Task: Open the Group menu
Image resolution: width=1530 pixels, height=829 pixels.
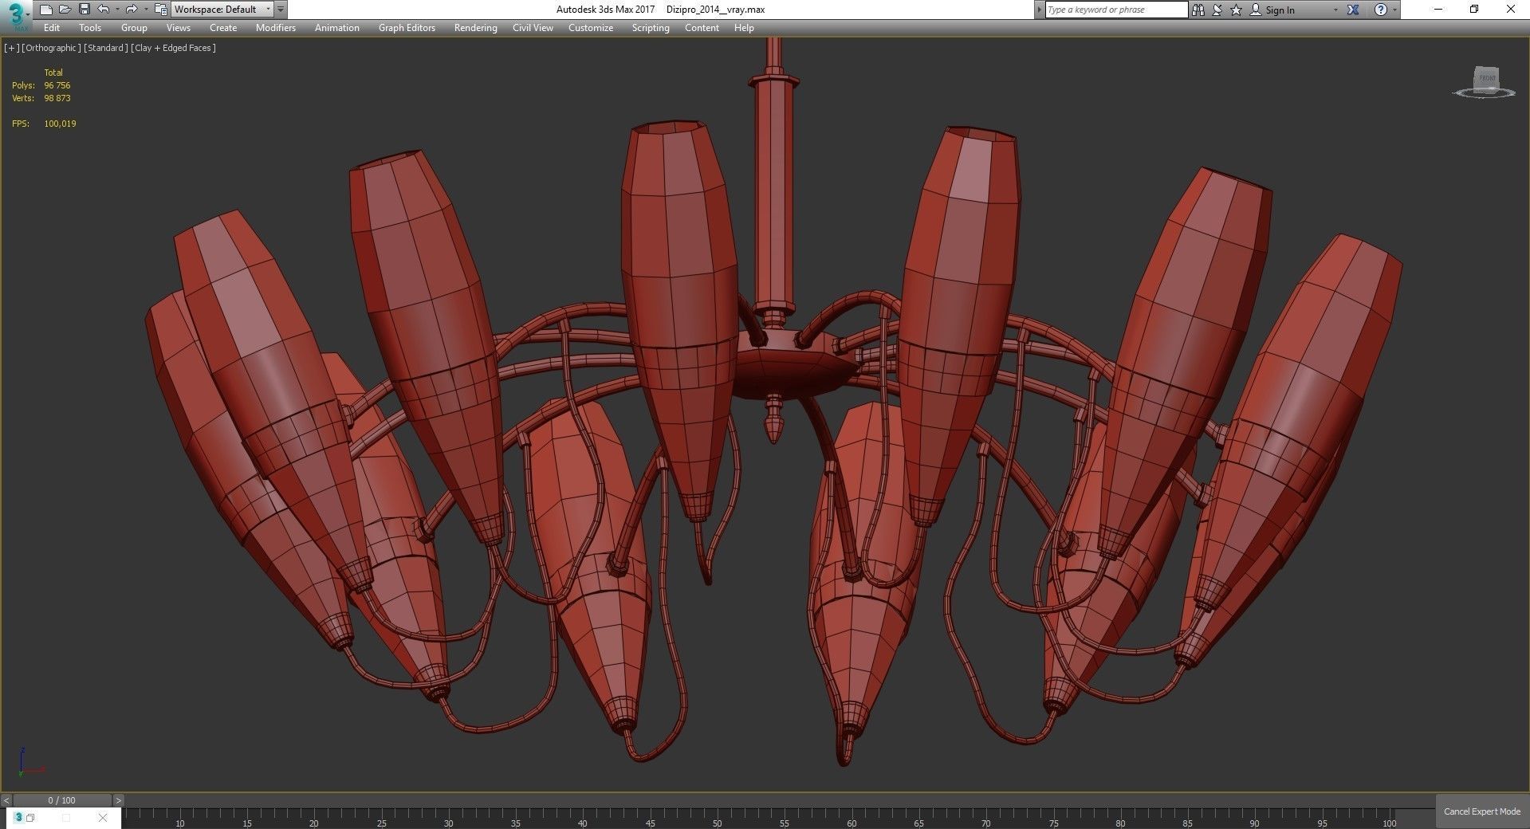Action: [134, 28]
